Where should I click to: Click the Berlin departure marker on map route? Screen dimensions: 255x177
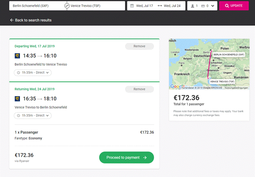tap(212, 52)
